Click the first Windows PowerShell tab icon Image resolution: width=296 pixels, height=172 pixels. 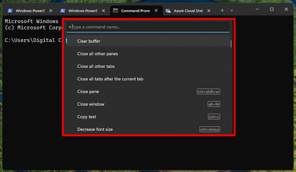pos(10,11)
